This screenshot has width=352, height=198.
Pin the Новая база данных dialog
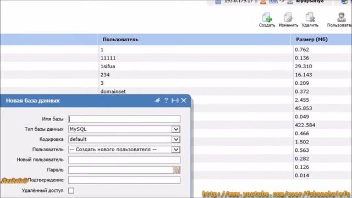(x=158, y=100)
